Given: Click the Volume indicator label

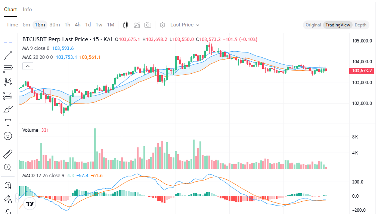Looking at the screenshot, I should point(30,130).
